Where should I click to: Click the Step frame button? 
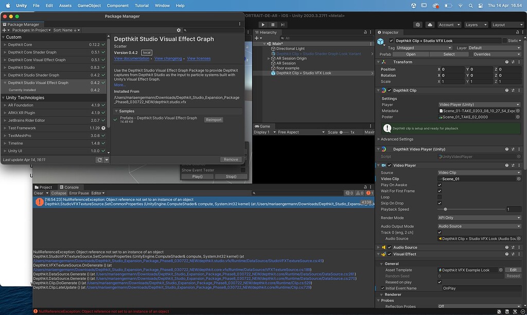pyautogui.click(x=283, y=24)
